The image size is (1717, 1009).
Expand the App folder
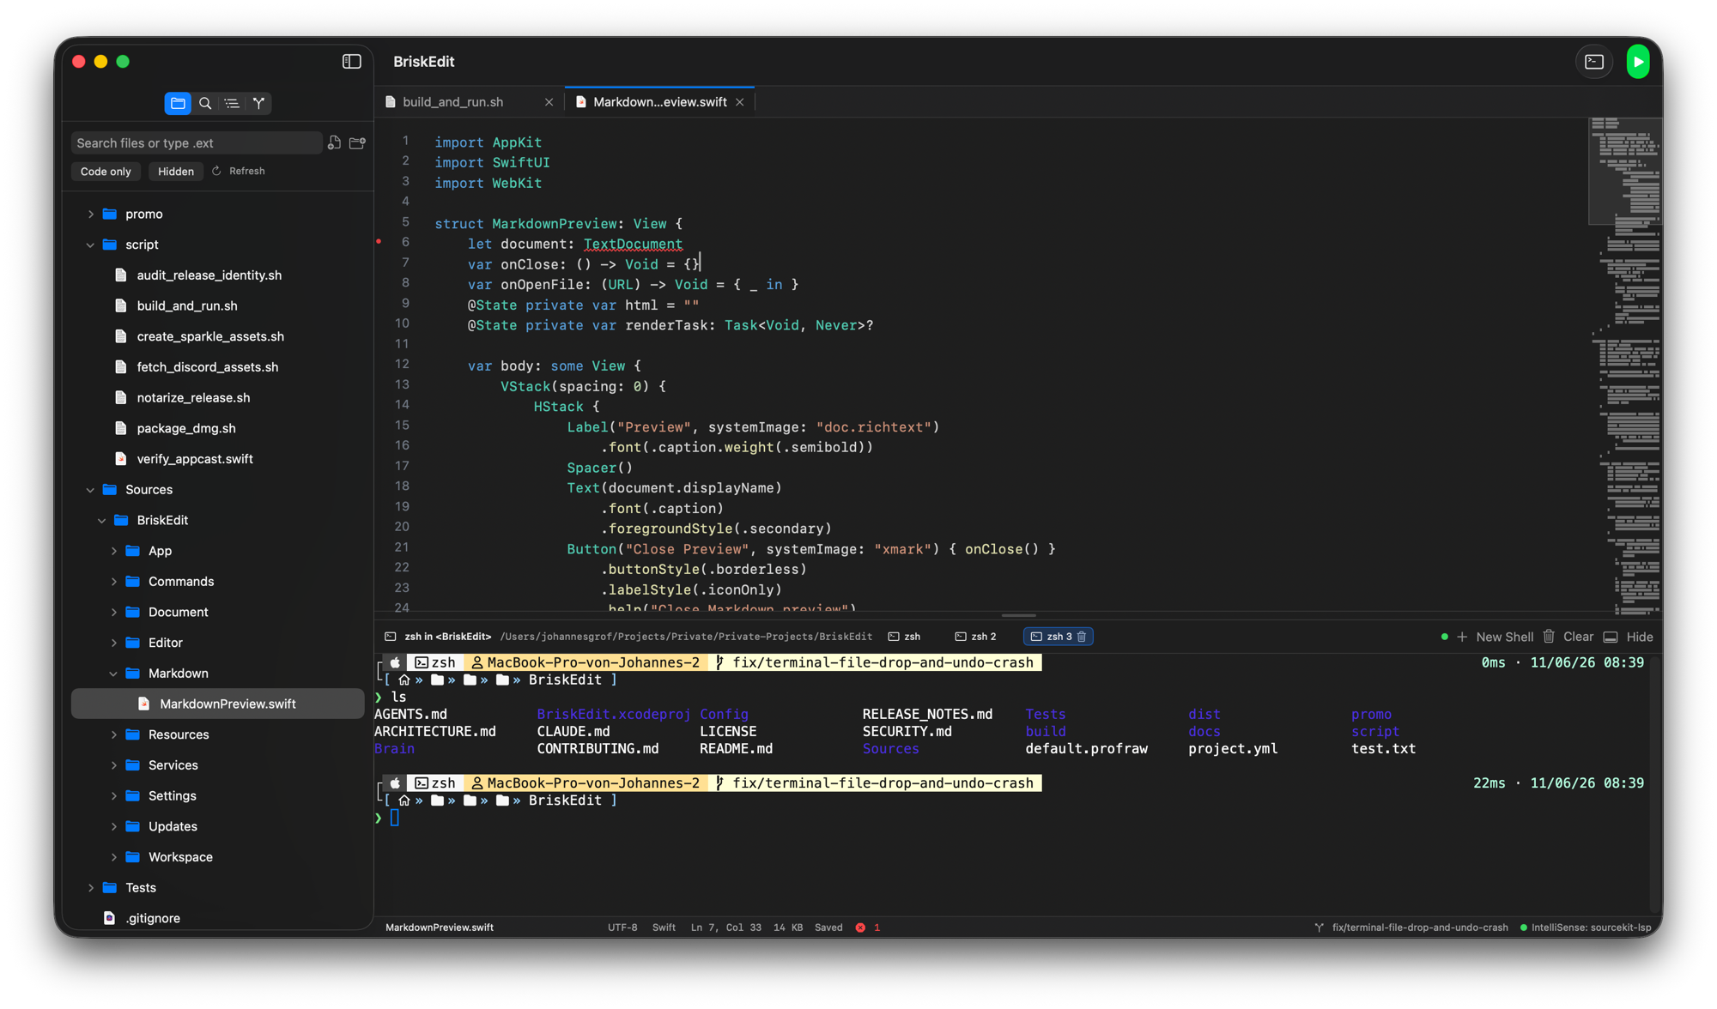(x=113, y=551)
